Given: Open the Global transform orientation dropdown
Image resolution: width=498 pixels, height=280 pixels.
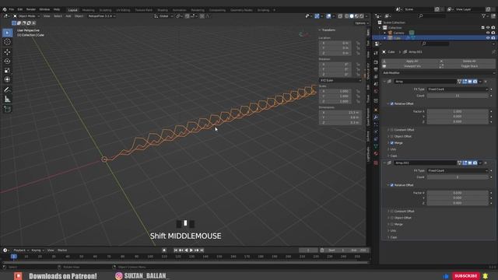Looking at the screenshot, I should pyautogui.click(x=164, y=16).
